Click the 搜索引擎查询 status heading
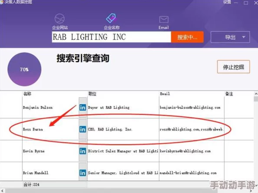 (x=83, y=58)
